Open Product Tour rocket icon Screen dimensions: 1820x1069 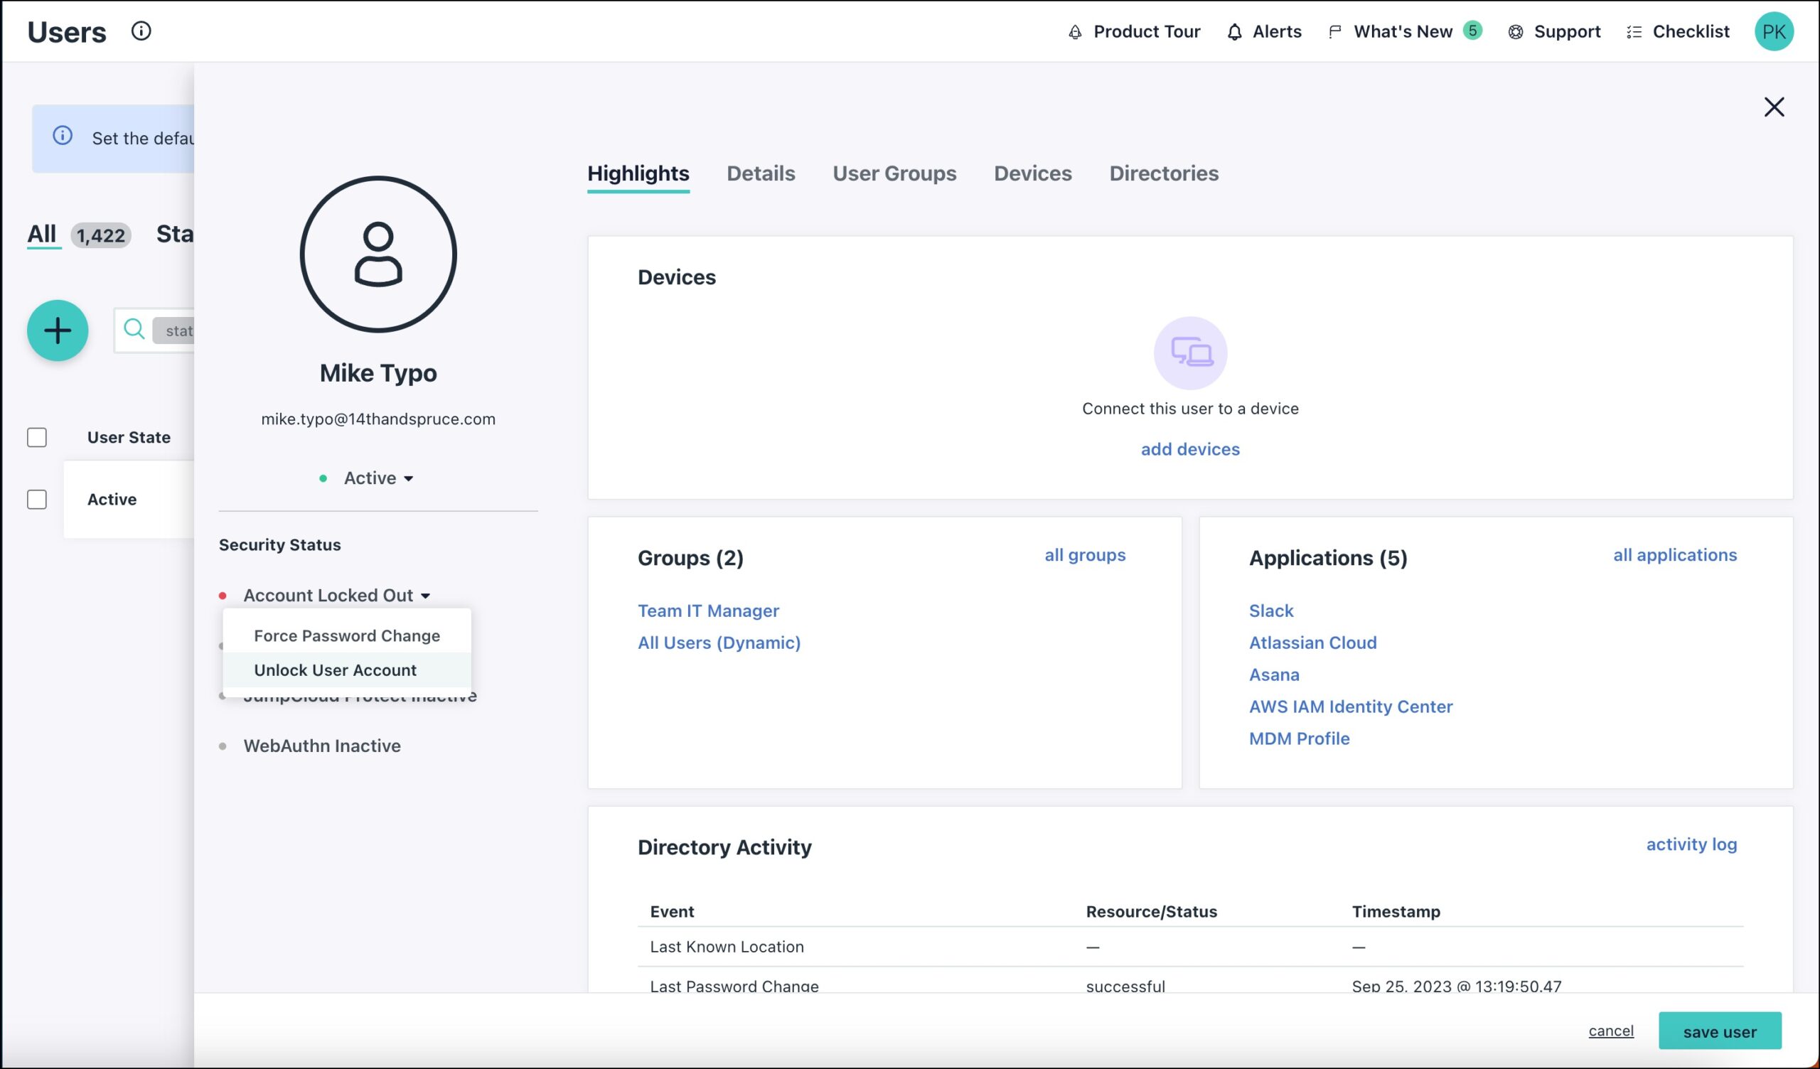1076,32
